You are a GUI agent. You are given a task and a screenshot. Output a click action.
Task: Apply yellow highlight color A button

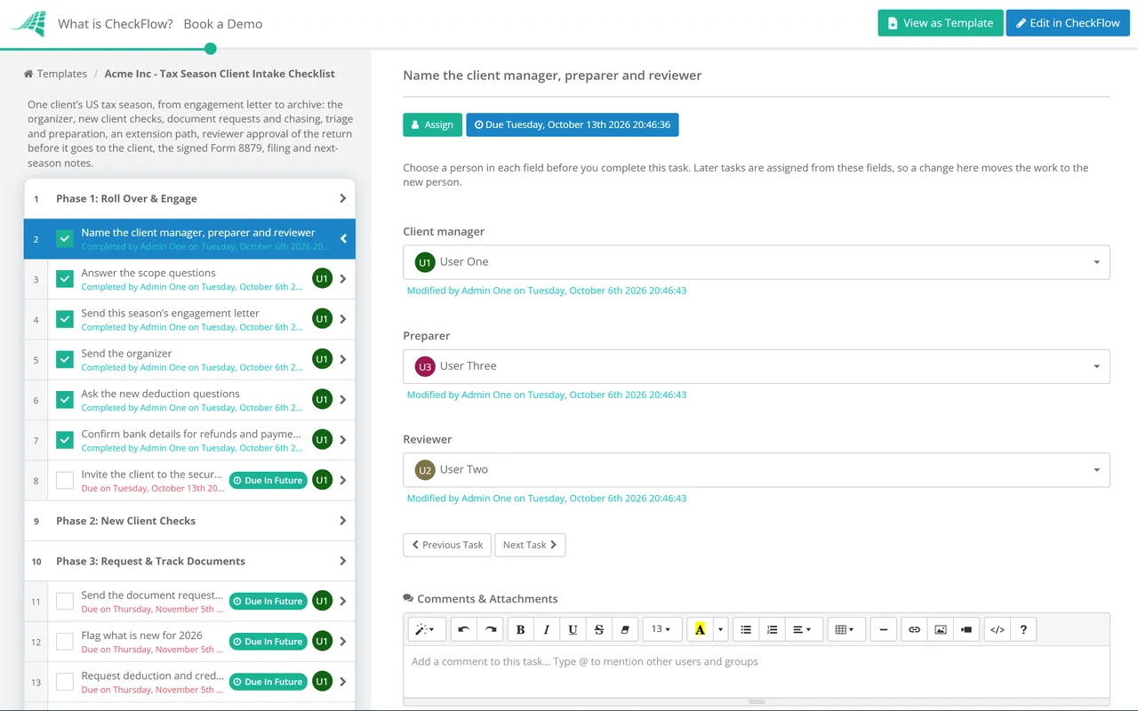[700, 629]
